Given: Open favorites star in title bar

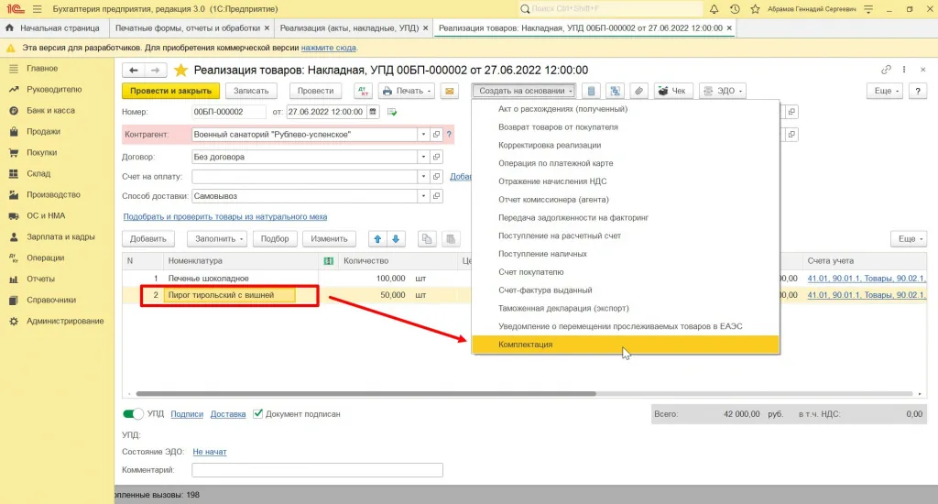Looking at the screenshot, I should point(755,9).
